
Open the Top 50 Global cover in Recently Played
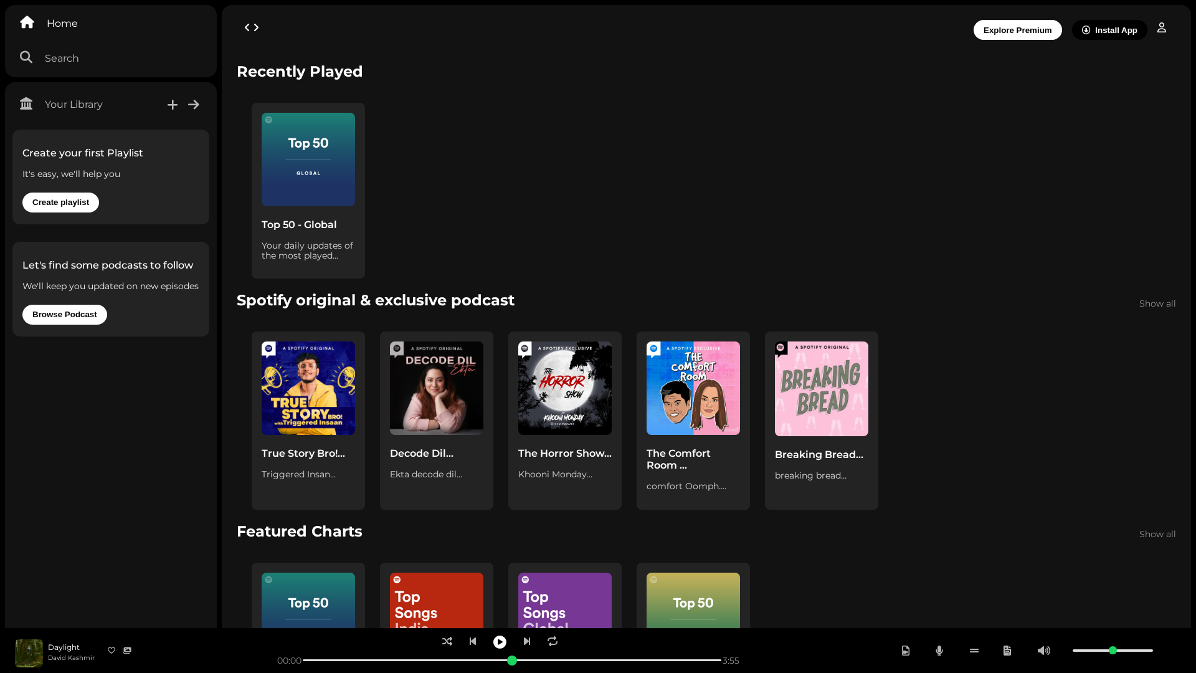pos(308,160)
